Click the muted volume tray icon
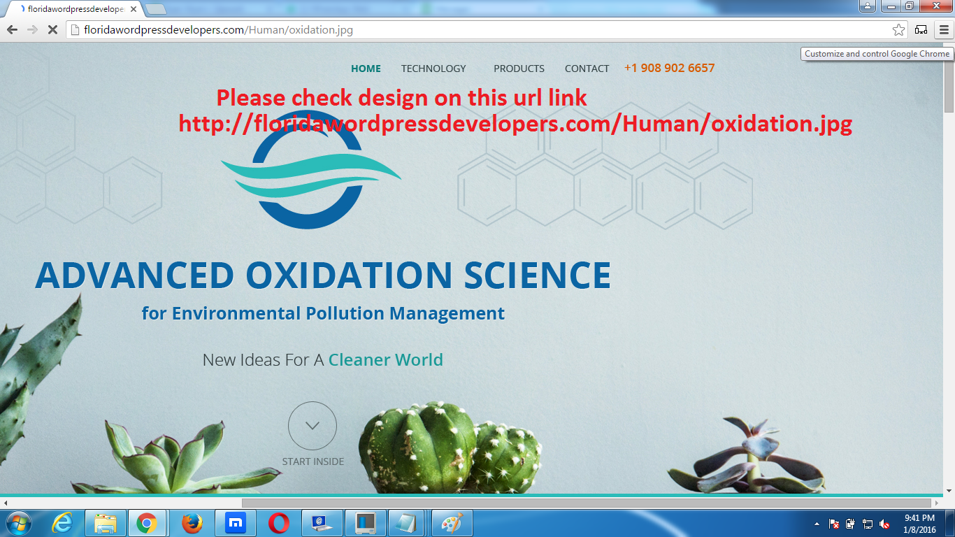 [884, 524]
